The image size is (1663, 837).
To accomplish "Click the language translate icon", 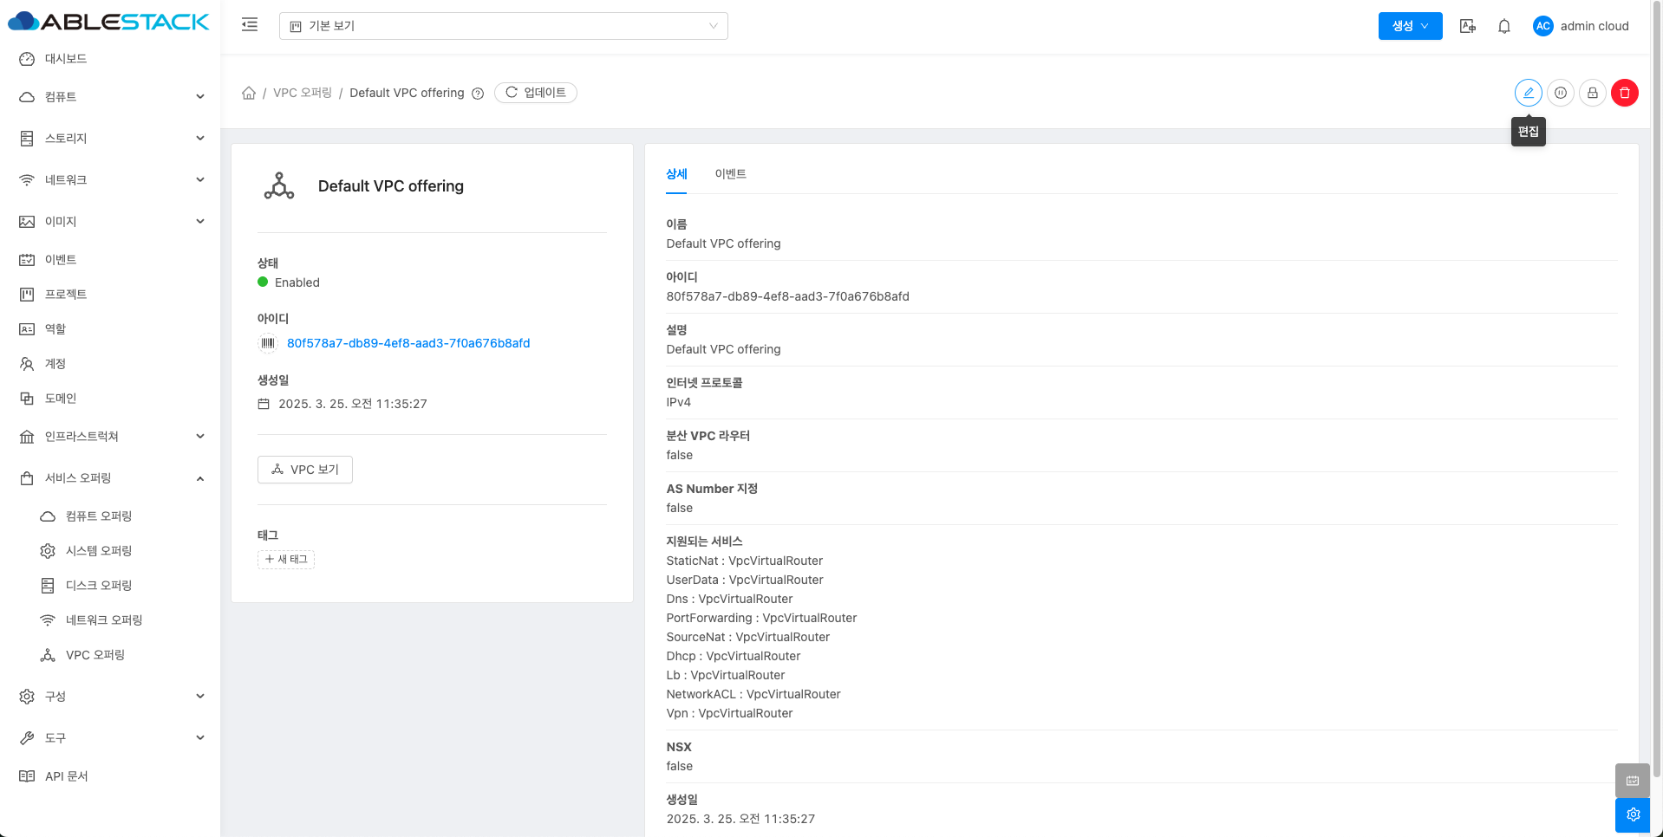I will point(1467,26).
